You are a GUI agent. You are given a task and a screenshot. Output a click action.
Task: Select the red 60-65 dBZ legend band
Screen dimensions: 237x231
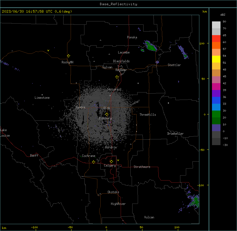[x=216, y=39]
